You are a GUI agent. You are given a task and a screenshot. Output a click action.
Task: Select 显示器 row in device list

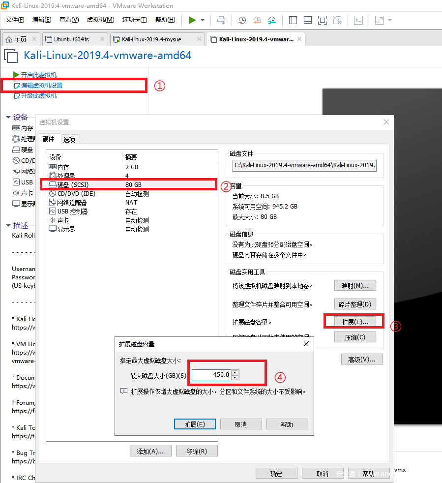132,229
